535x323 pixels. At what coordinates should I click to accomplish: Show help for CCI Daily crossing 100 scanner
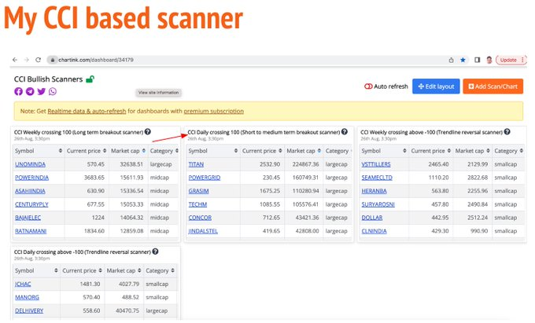coord(345,131)
